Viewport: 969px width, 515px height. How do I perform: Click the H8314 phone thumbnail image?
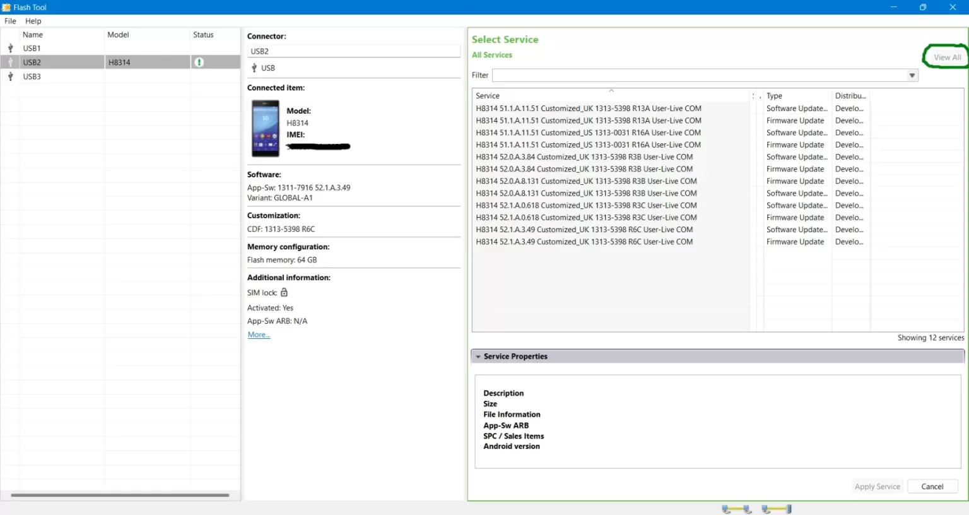click(x=266, y=129)
